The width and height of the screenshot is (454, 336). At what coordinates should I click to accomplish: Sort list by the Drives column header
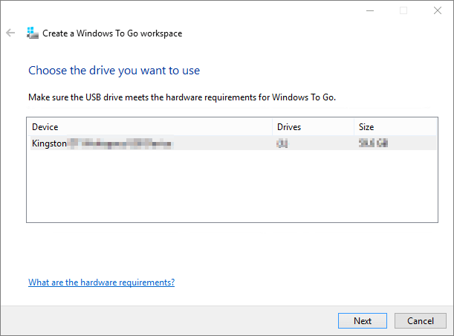coord(312,126)
